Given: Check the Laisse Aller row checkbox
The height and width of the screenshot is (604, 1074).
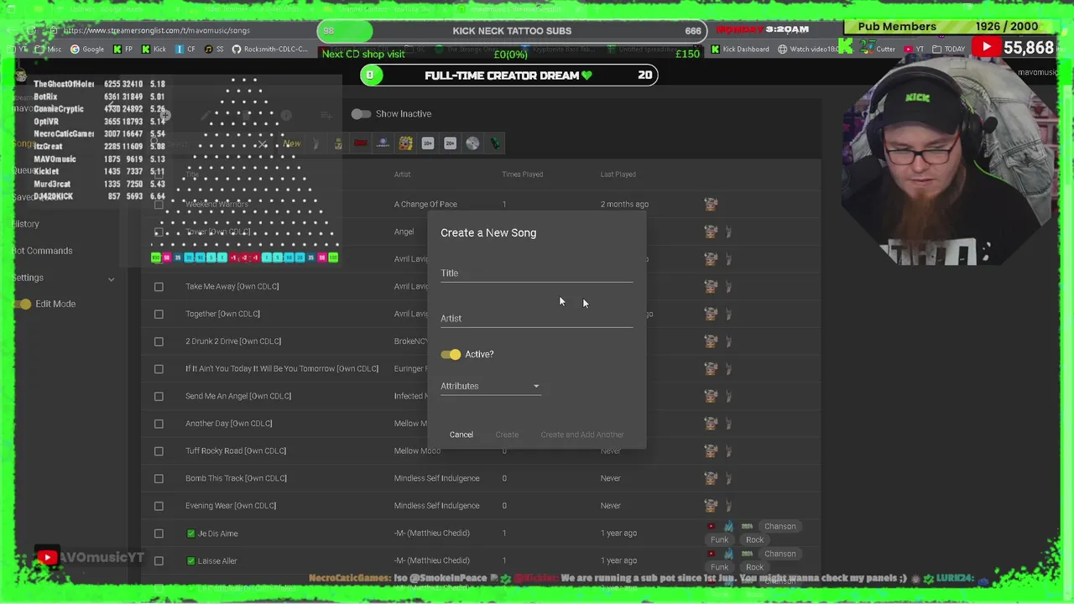Looking at the screenshot, I should click(159, 560).
